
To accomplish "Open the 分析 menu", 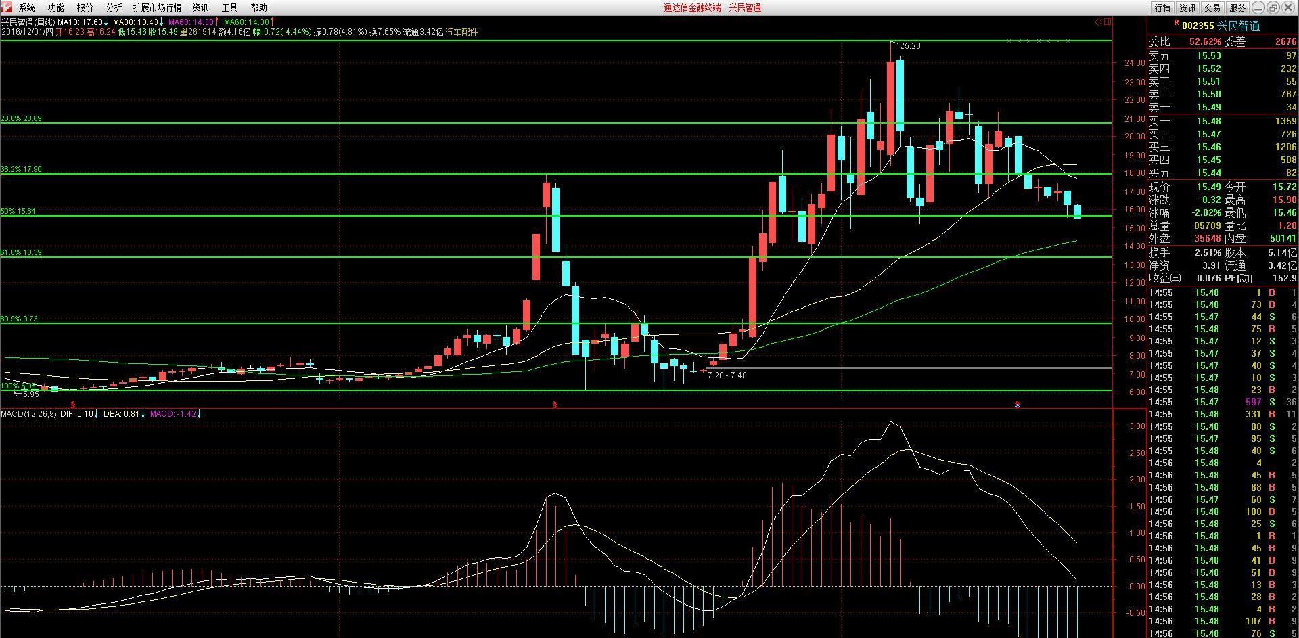I will [114, 7].
